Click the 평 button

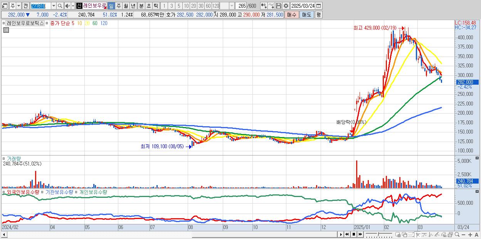[318, 15]
